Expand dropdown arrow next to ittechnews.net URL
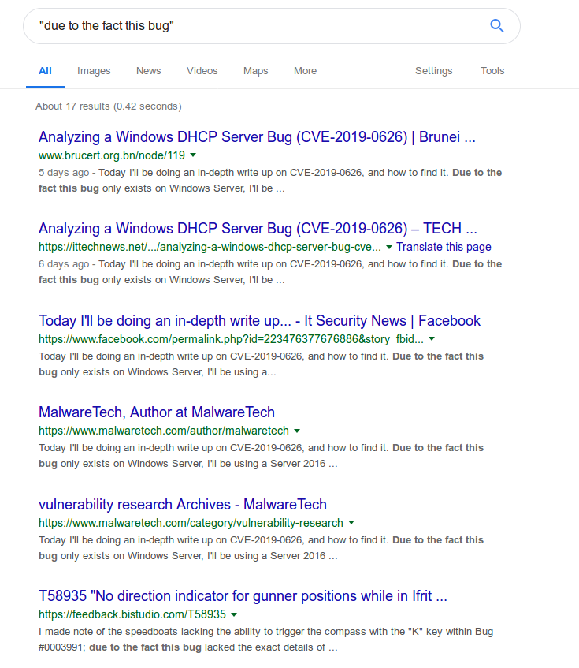 click(389, 247)
